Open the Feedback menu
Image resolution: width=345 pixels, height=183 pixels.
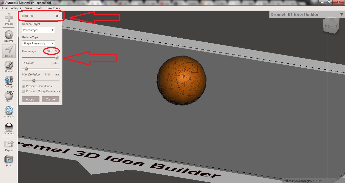pyautogui.click(x=53, y=8)
